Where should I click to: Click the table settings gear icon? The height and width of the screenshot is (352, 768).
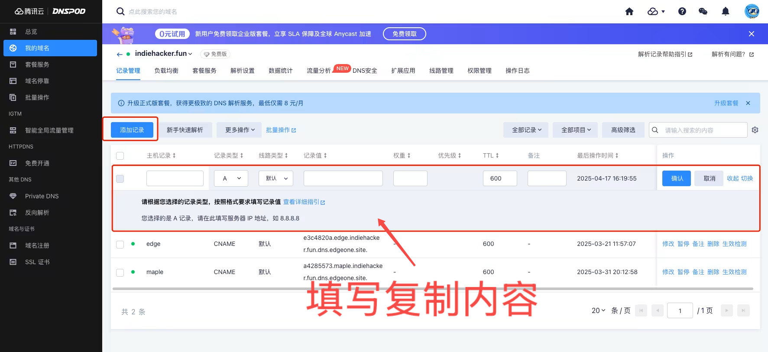pyautogui.click(x=755, y=130)
